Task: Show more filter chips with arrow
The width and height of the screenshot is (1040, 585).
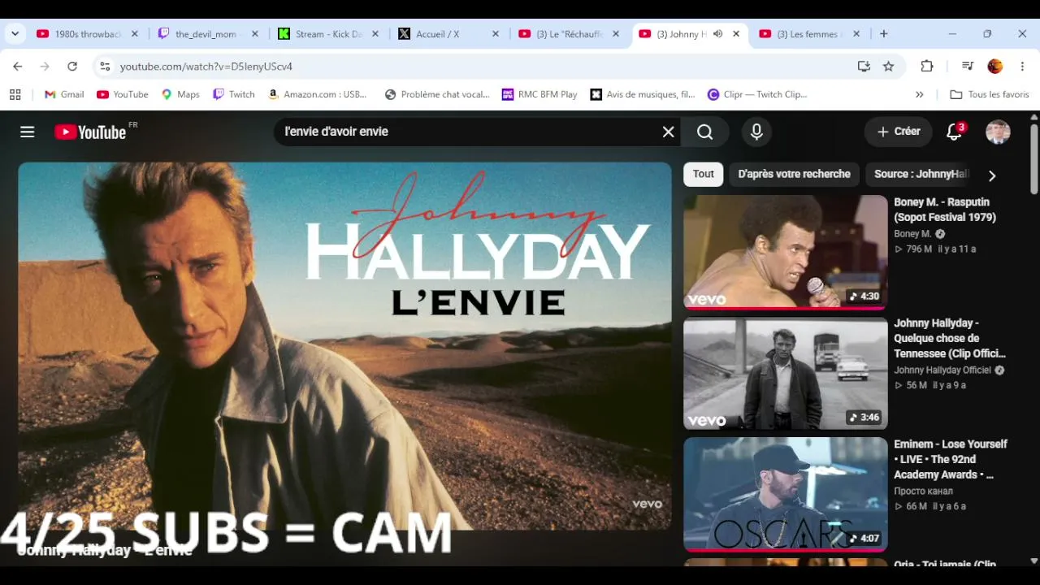Action: (x=992, y=175)
